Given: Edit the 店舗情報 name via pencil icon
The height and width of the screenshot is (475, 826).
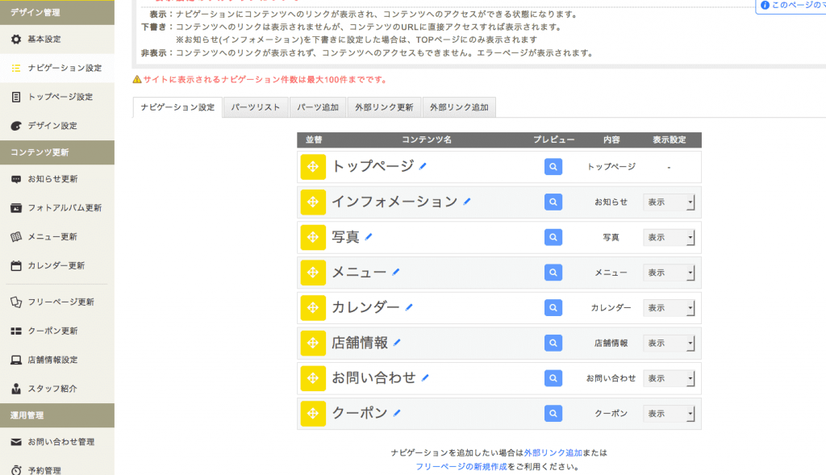Looking at the screenshot, I should tap(397, 343).
